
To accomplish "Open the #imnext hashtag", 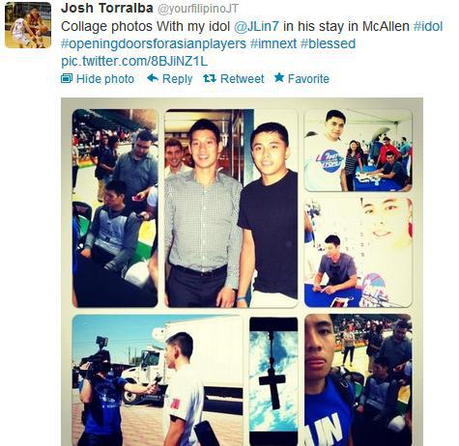I will tap(273, 43).
